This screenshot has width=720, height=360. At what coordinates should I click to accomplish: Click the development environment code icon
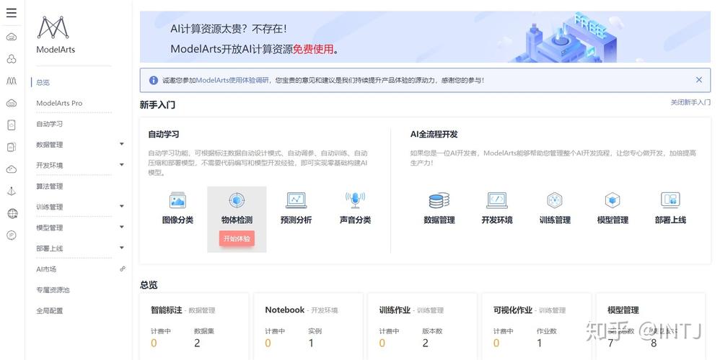tap(497, 200)
